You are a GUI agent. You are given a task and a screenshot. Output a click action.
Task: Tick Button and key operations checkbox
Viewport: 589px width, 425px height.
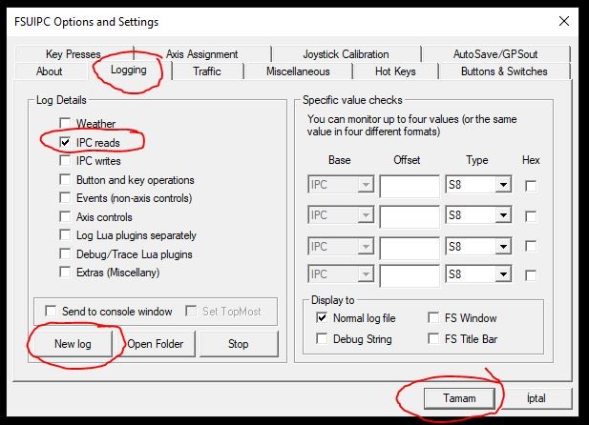65,179
